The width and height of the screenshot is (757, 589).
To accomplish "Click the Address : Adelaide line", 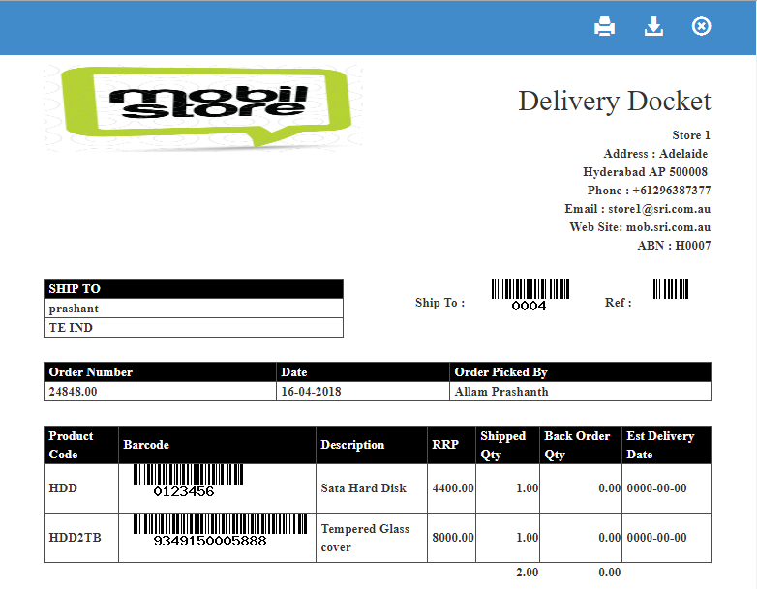I will pyautogui.click(x=655, y=154).
